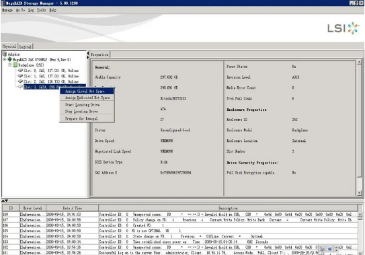Screen dimensions: 365x255
Task: Select log entry with ID 107
Action: point(180,220)
